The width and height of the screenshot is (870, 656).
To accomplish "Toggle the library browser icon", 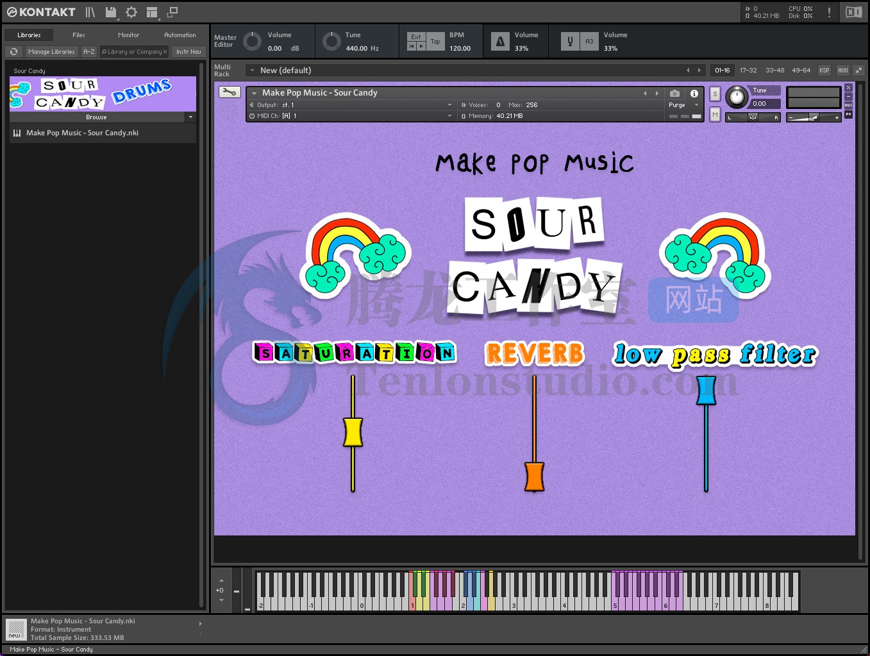I will 90,12.
